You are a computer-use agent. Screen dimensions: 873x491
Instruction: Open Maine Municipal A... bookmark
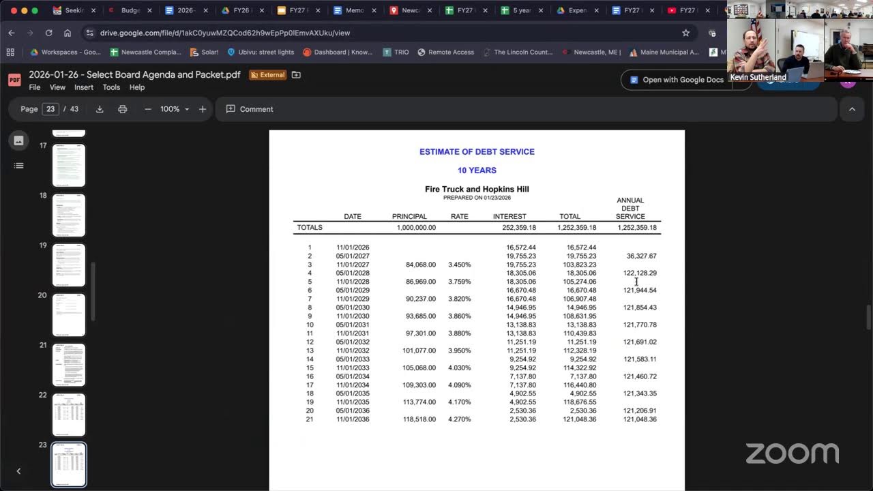(665, 52)
